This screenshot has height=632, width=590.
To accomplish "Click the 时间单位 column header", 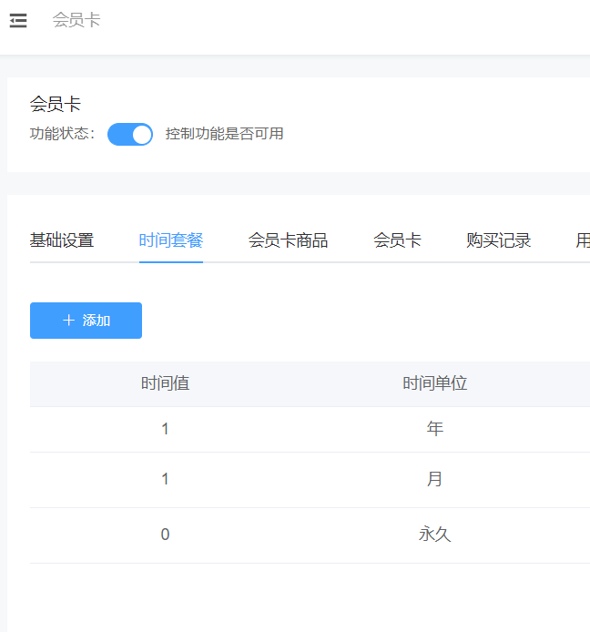I will point(435,383).
